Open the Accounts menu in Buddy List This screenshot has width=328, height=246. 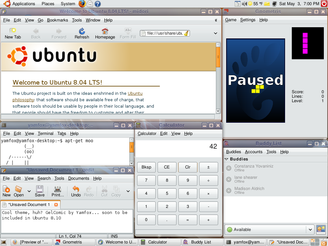coord(254,152)
